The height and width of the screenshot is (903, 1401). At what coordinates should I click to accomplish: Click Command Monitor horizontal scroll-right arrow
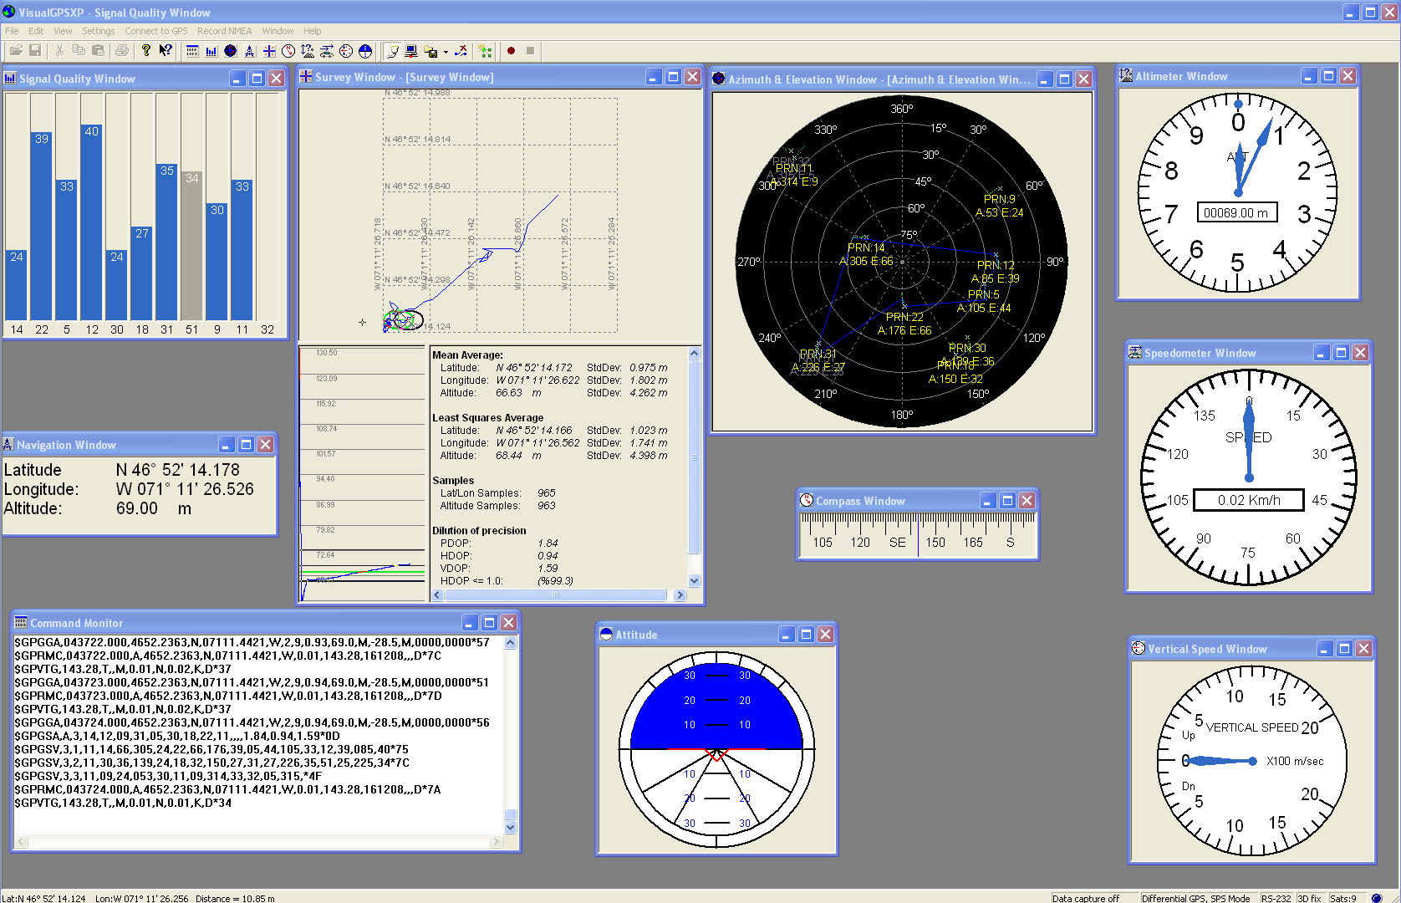click(x=497, y=842)
